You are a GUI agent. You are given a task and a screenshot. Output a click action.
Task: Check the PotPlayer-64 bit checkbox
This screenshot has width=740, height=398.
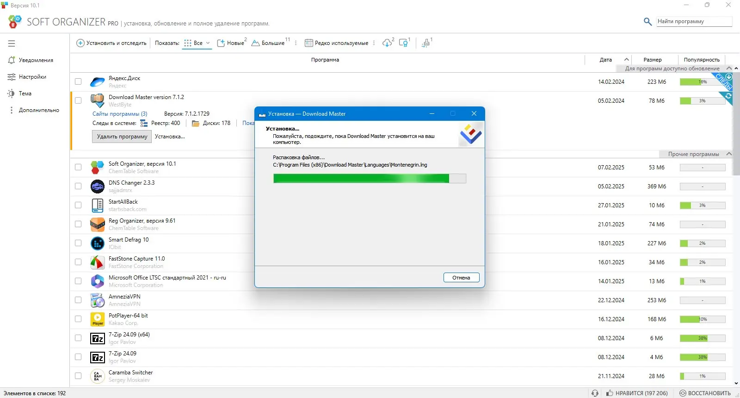tap(78, 319)
